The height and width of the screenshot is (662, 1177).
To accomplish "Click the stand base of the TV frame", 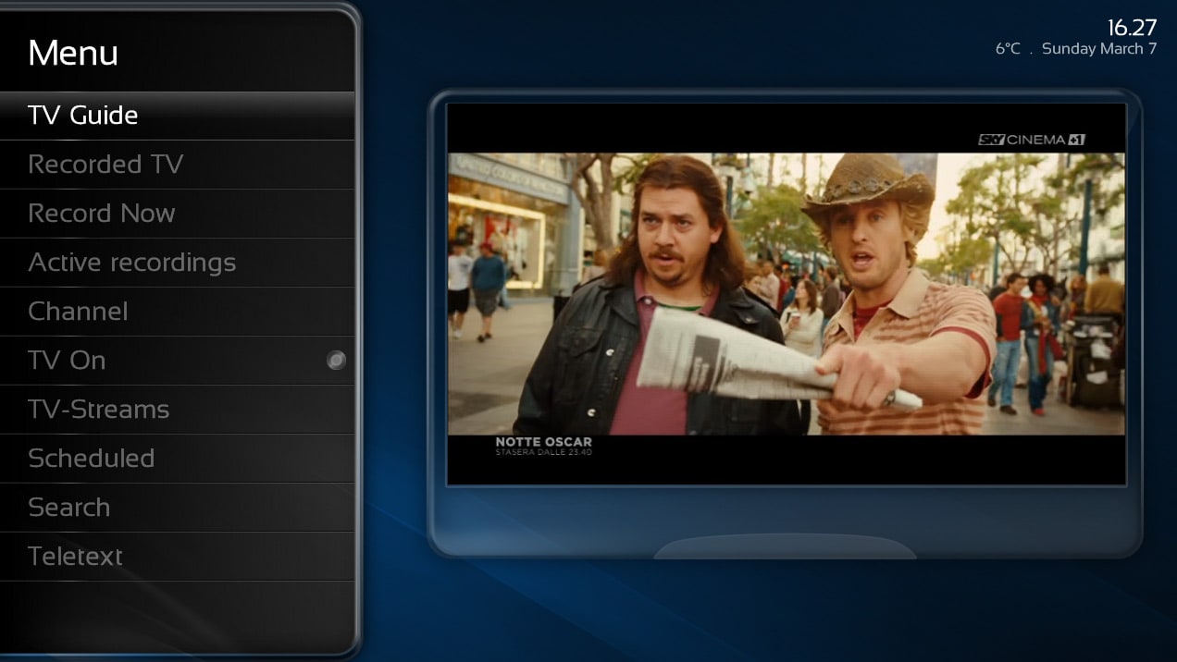I will point(785,546).
